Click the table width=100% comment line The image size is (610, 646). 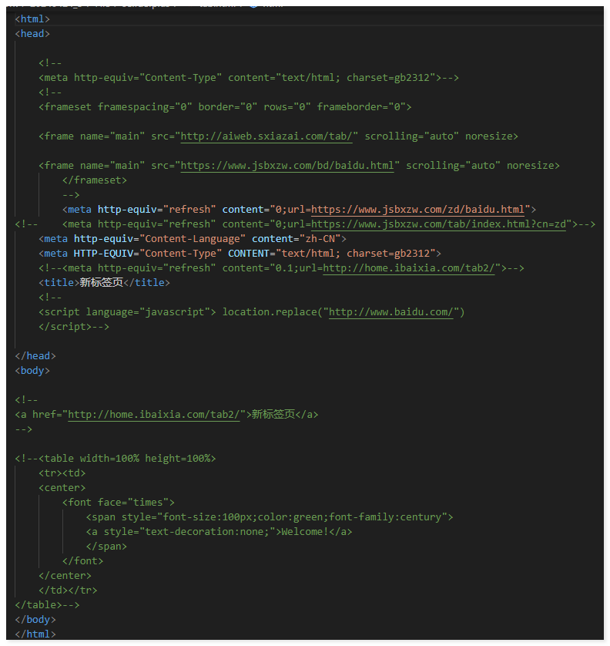pyautogui.click(x=116, y=459)
